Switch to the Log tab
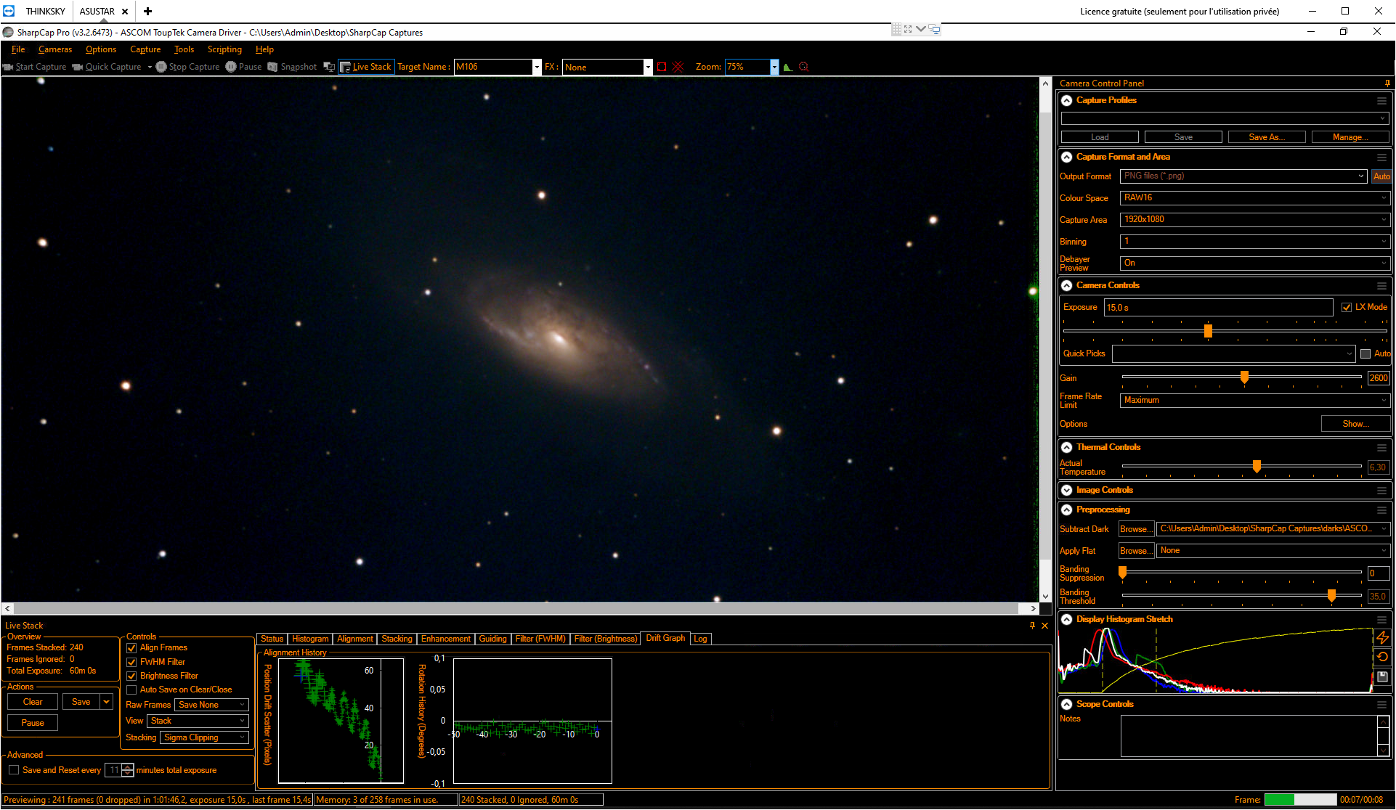This screenshot has height=810, width=1396. click(x=700, y=639)
